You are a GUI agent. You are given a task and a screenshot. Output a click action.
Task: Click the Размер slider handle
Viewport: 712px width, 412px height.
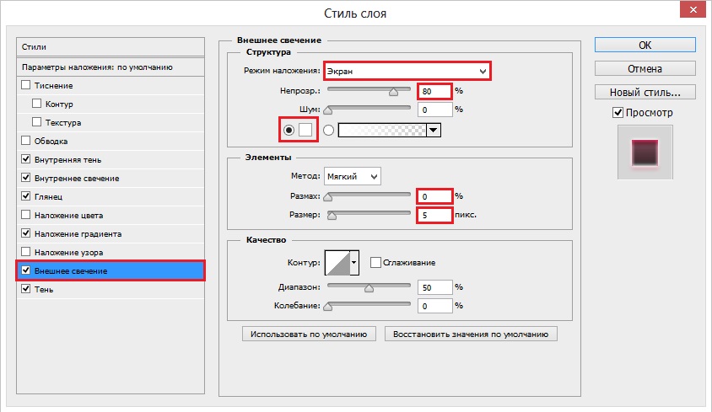click(x=332, y=216)
